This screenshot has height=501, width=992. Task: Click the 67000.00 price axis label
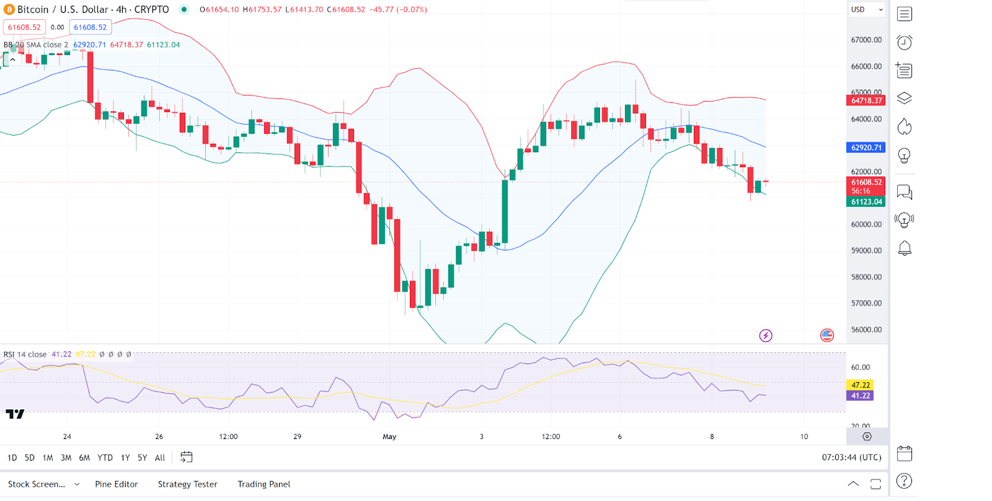pos(866,40)
